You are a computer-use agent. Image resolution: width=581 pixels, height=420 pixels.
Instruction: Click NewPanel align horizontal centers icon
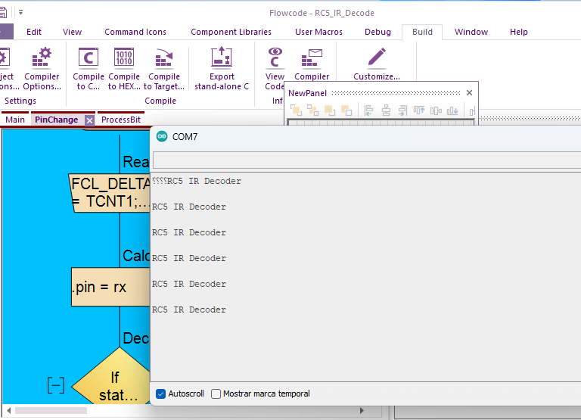[x=386, y=110]
